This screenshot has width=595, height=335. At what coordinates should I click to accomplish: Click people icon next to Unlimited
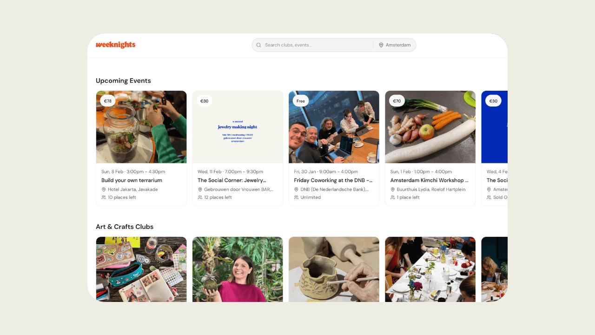[296, 197]
